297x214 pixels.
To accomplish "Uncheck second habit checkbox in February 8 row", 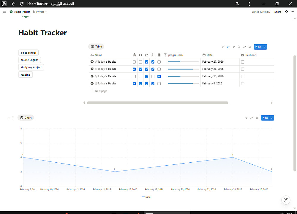I will coord(140,84).
